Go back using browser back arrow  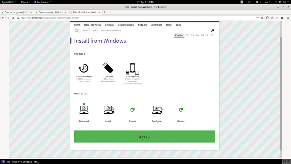pyautogui.click(x=3, y=17)
